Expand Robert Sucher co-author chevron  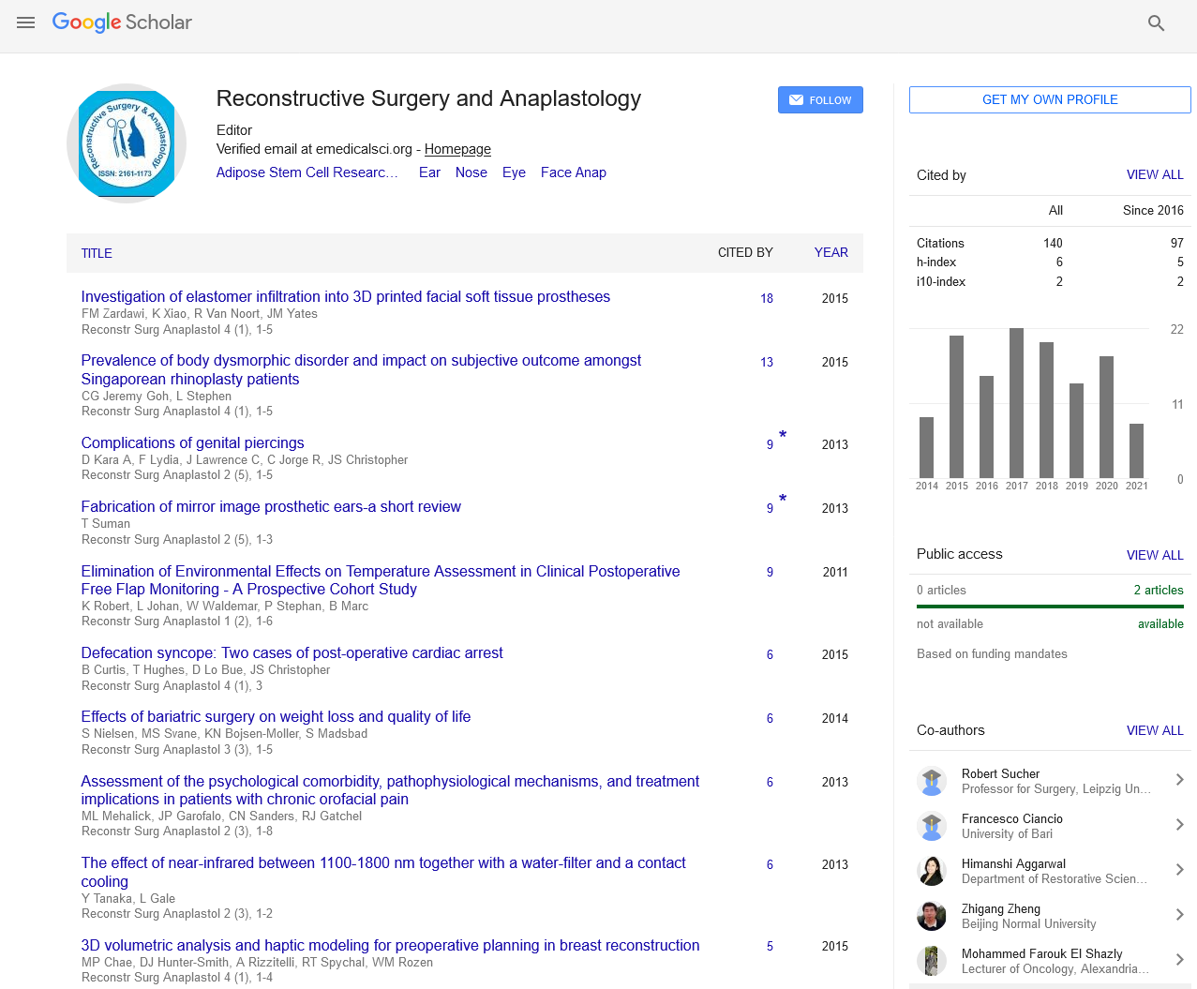pos(1179,780)
